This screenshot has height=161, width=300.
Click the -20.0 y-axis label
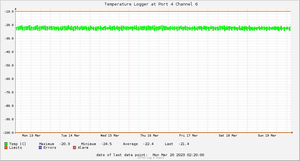(x=9, y=25)
